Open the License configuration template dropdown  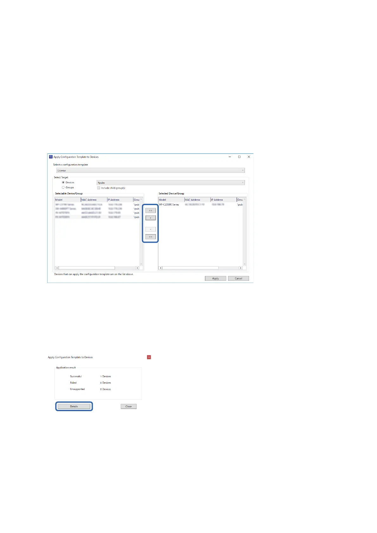pyautogui.click(x=150, y=171)
